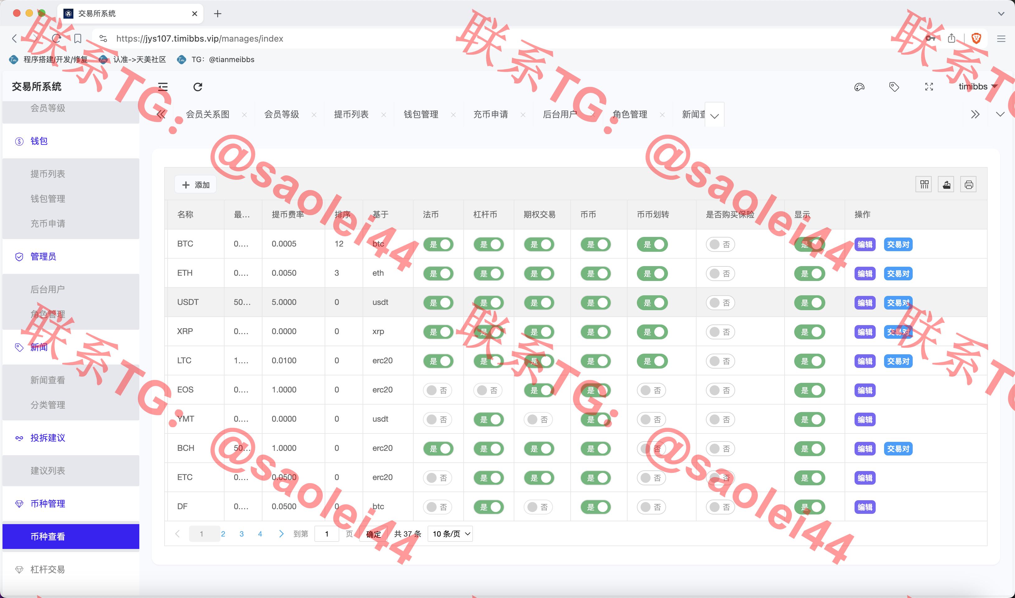Open browser hamburger menu

tap(1001, 39)
